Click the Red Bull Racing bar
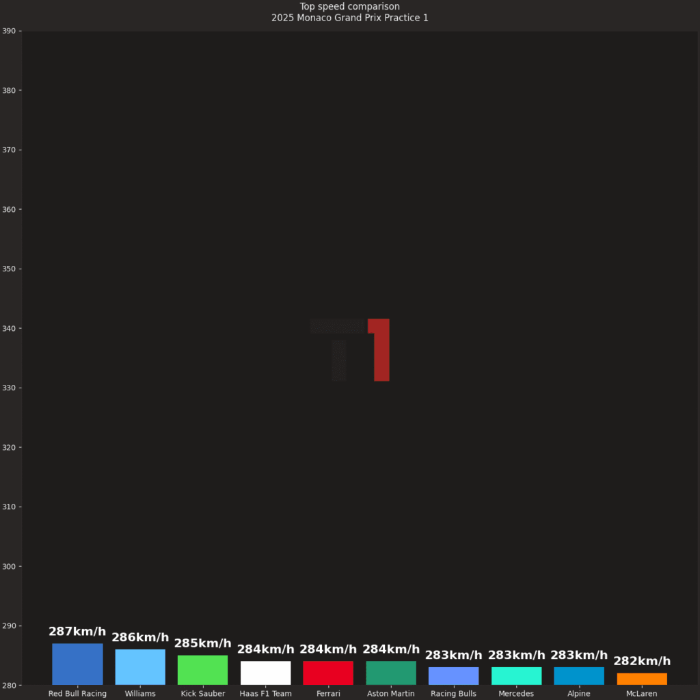The height and width of the screenshot is (700, 700). [77, 664]
